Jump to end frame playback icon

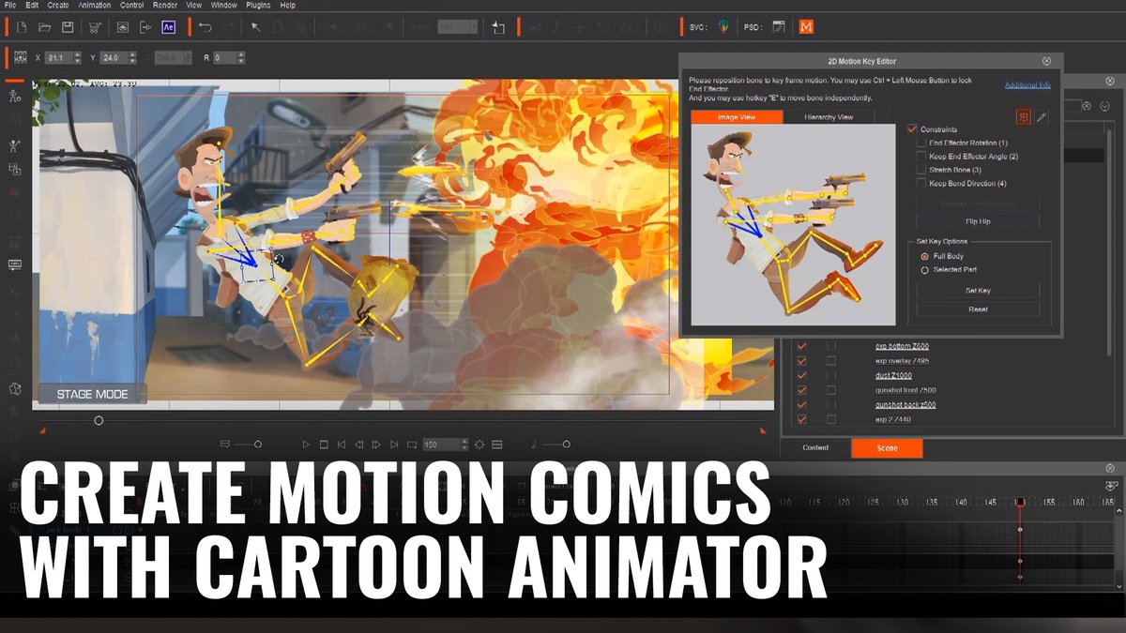tap(393, 445)
